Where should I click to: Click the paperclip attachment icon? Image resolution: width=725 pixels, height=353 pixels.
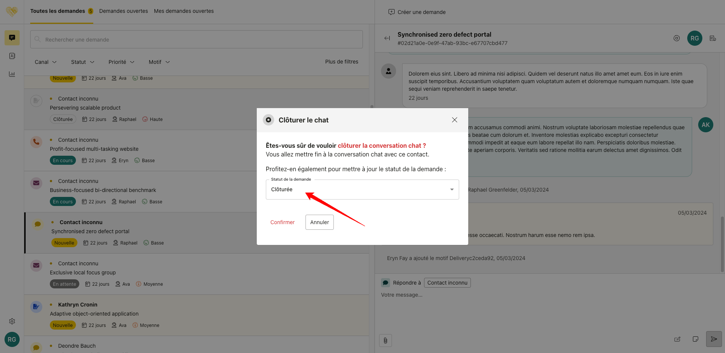point(385,341)
